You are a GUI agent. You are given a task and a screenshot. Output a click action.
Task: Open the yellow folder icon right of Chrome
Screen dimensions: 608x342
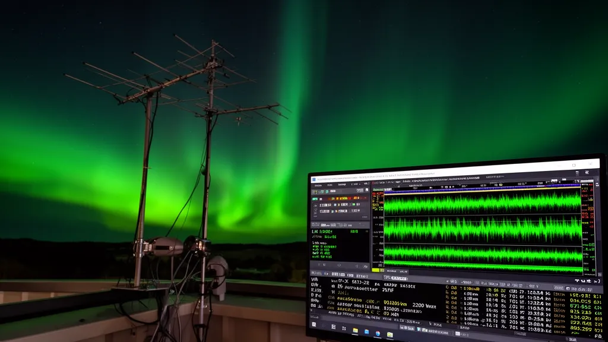pyautogui.click(x=390, y=335)
